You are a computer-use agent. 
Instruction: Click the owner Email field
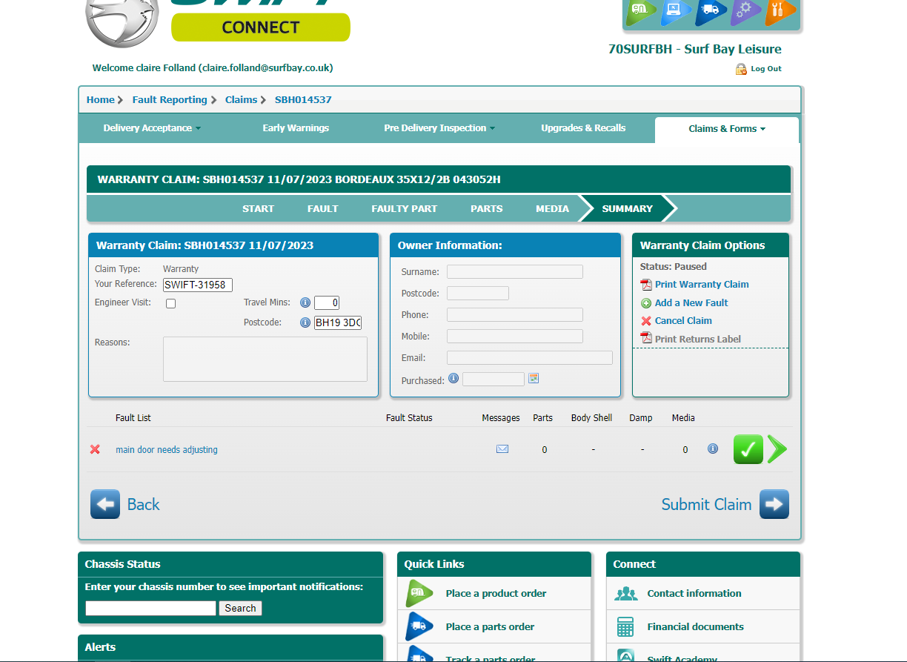point(530,358)
